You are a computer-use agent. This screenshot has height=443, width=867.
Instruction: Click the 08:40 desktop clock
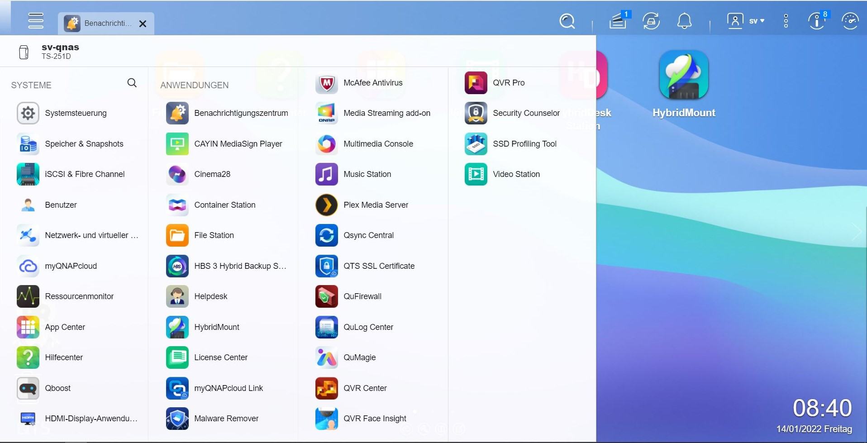[822, 408]
